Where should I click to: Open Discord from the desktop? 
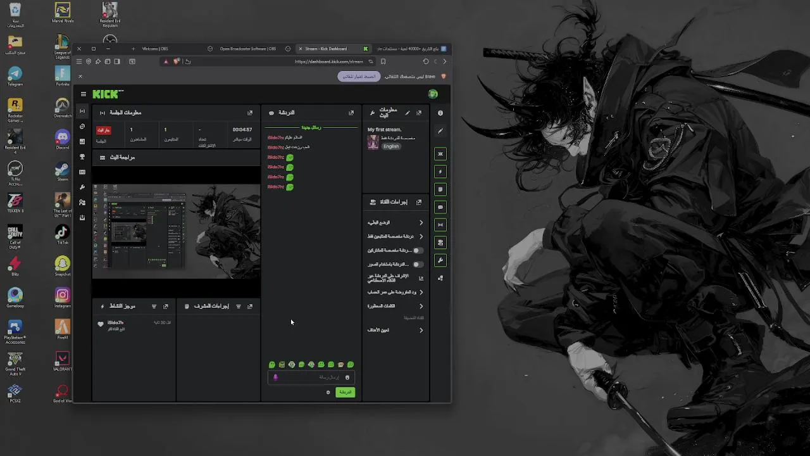[62, 139]
